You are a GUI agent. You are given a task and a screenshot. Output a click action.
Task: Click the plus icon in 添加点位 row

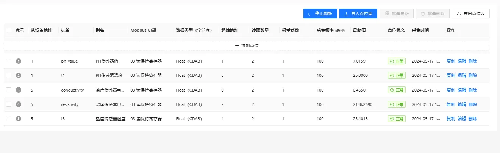[237, 46]
